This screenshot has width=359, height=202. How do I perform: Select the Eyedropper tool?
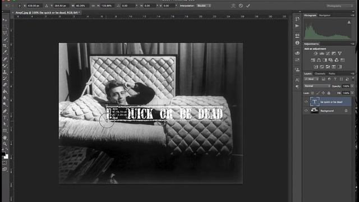click(x=5, y=52)
